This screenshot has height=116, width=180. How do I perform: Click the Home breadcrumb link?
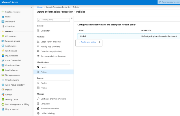pos(40,7)
